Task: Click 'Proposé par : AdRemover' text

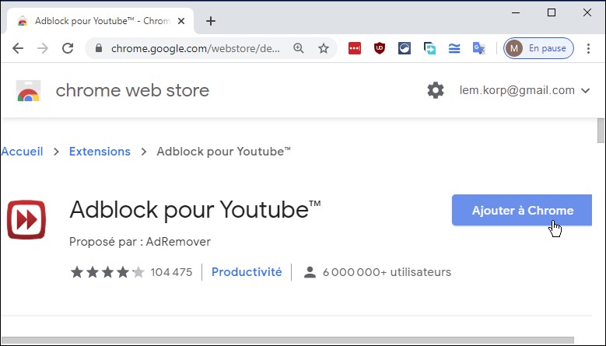Action: (x=140, y=242)
